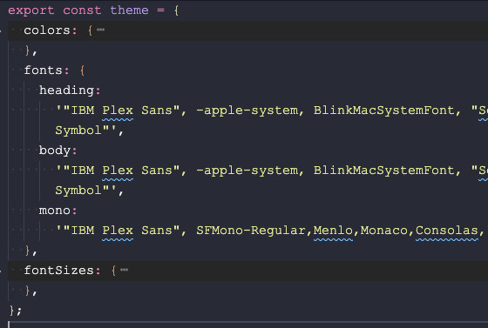Click 'Plex' in the body font string
Screen dimensions: 488x328
pyautogui.click(x=118, y=171)
